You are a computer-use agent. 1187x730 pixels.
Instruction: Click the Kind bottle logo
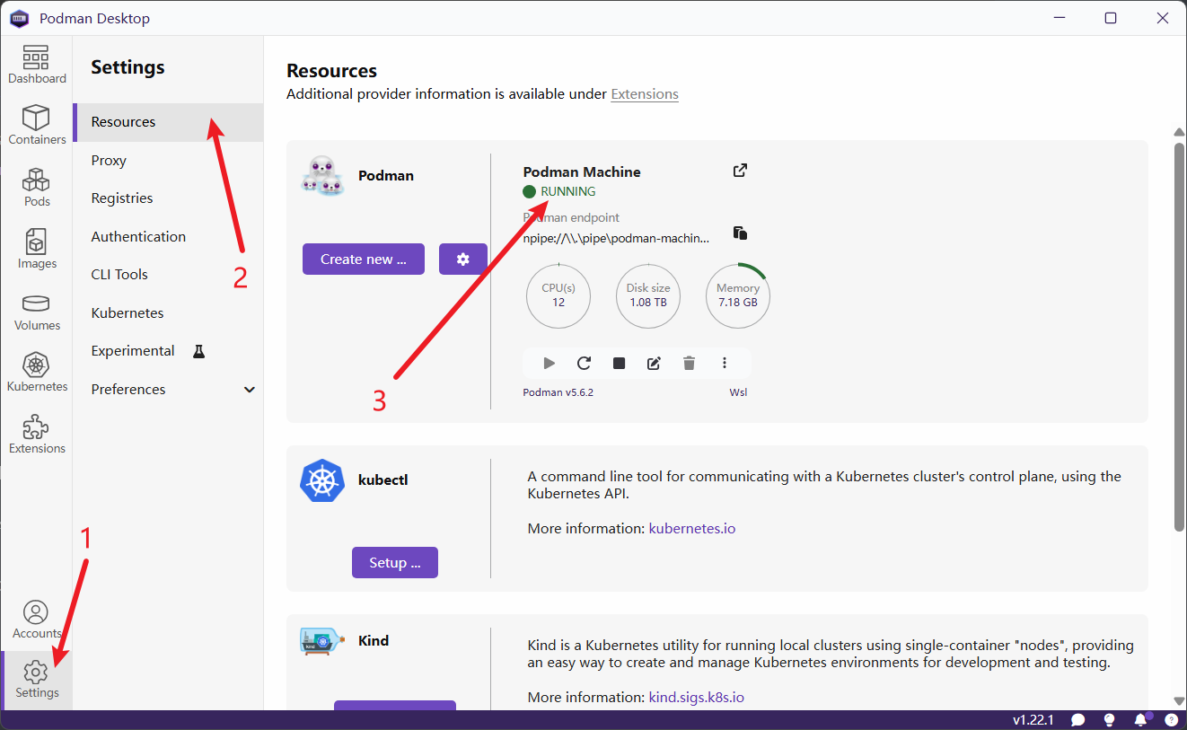click(321, 641)
